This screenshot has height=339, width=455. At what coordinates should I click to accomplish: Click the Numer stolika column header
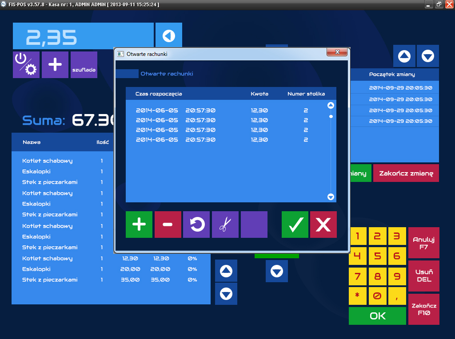click(306, 94)
